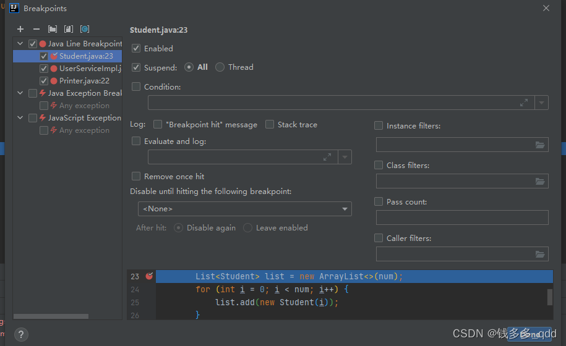Click the code preview vertical scrollbar

(550, 297)
